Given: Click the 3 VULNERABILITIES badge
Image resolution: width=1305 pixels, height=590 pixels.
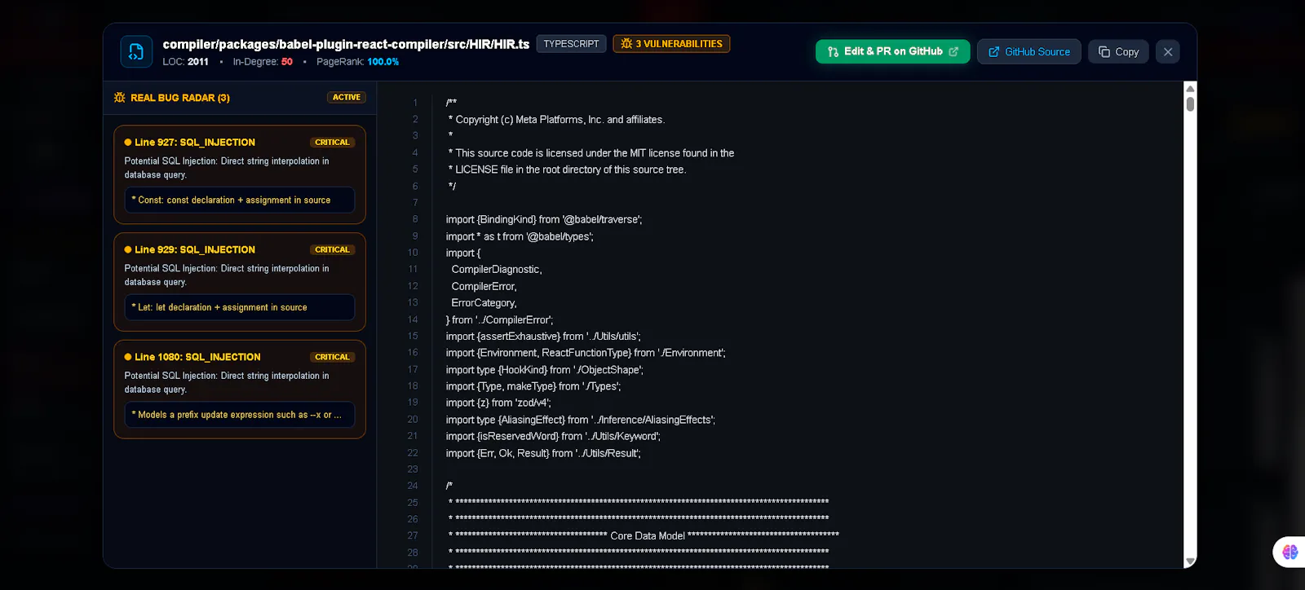Looking at the screenshot, I should [671, 44].
